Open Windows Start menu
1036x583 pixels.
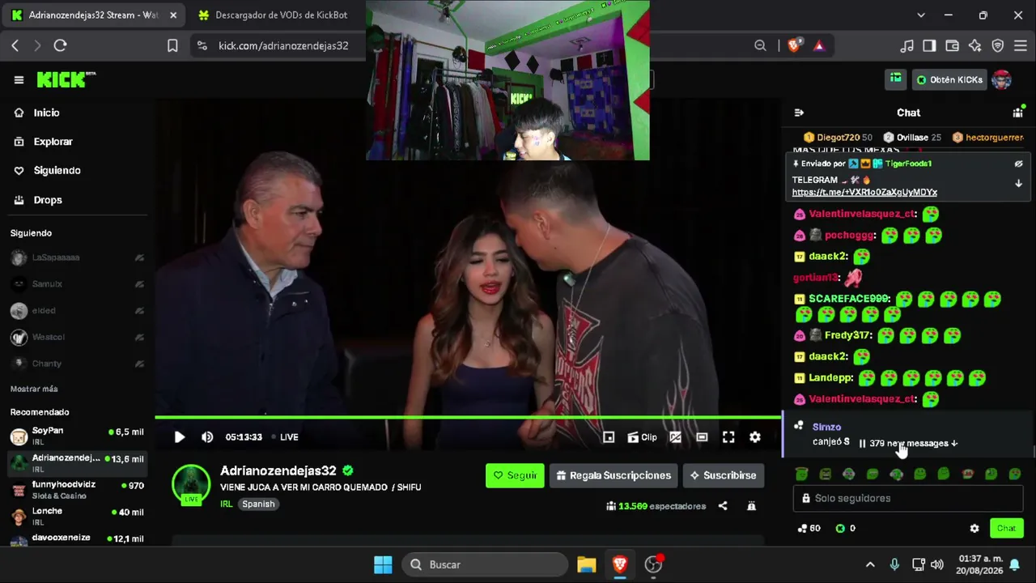[383, 564]
